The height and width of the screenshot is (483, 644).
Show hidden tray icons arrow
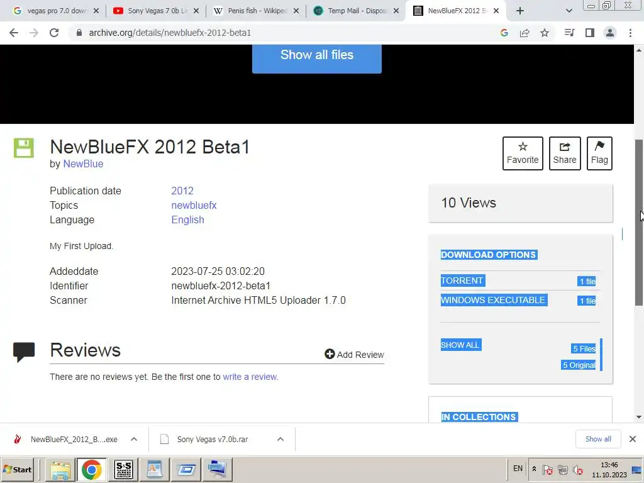(534, 469)
